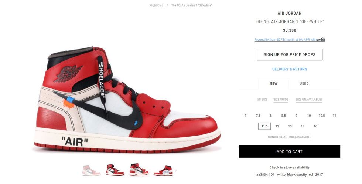Screen dimensions: 362x184
Task: Add the shoe to cart
Action: click(x=290, y=151)
